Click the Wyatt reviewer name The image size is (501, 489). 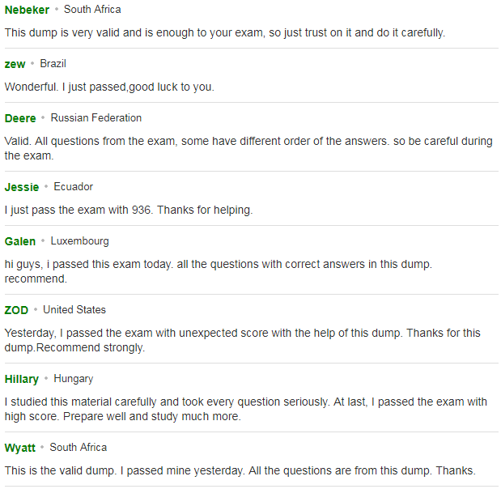click(19, 448)
